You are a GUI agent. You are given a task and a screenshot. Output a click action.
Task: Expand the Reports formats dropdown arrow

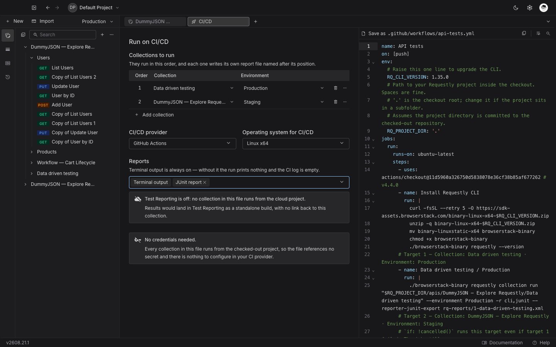tap(342, 182)
